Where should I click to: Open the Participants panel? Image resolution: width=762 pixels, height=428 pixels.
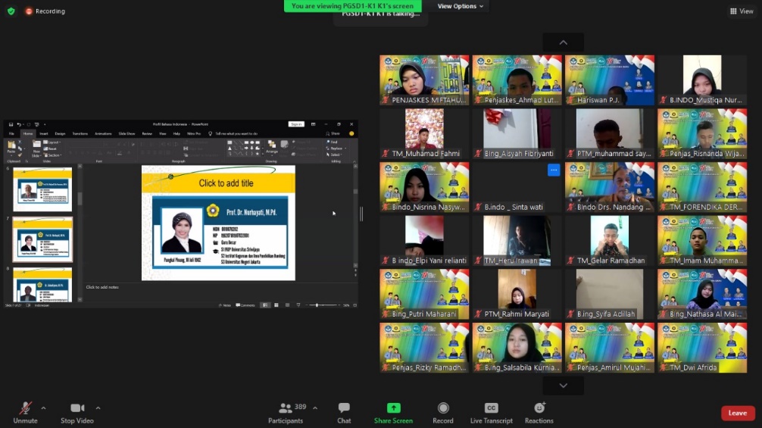tap(286, 412)
